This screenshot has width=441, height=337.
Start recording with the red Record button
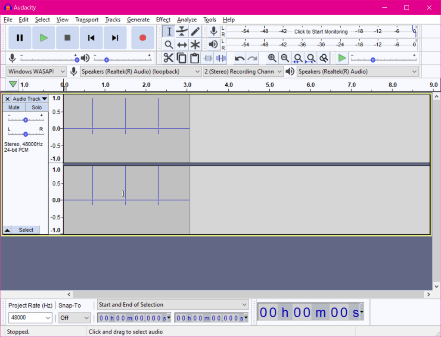click(143, 38)
